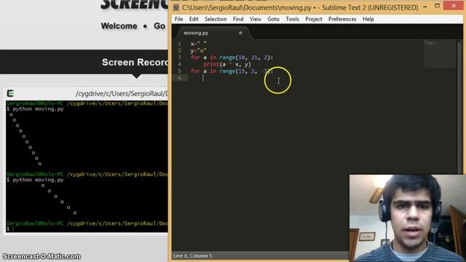466x262 pixels.
Task: Open the Goto menu
Action: (274, 19)
